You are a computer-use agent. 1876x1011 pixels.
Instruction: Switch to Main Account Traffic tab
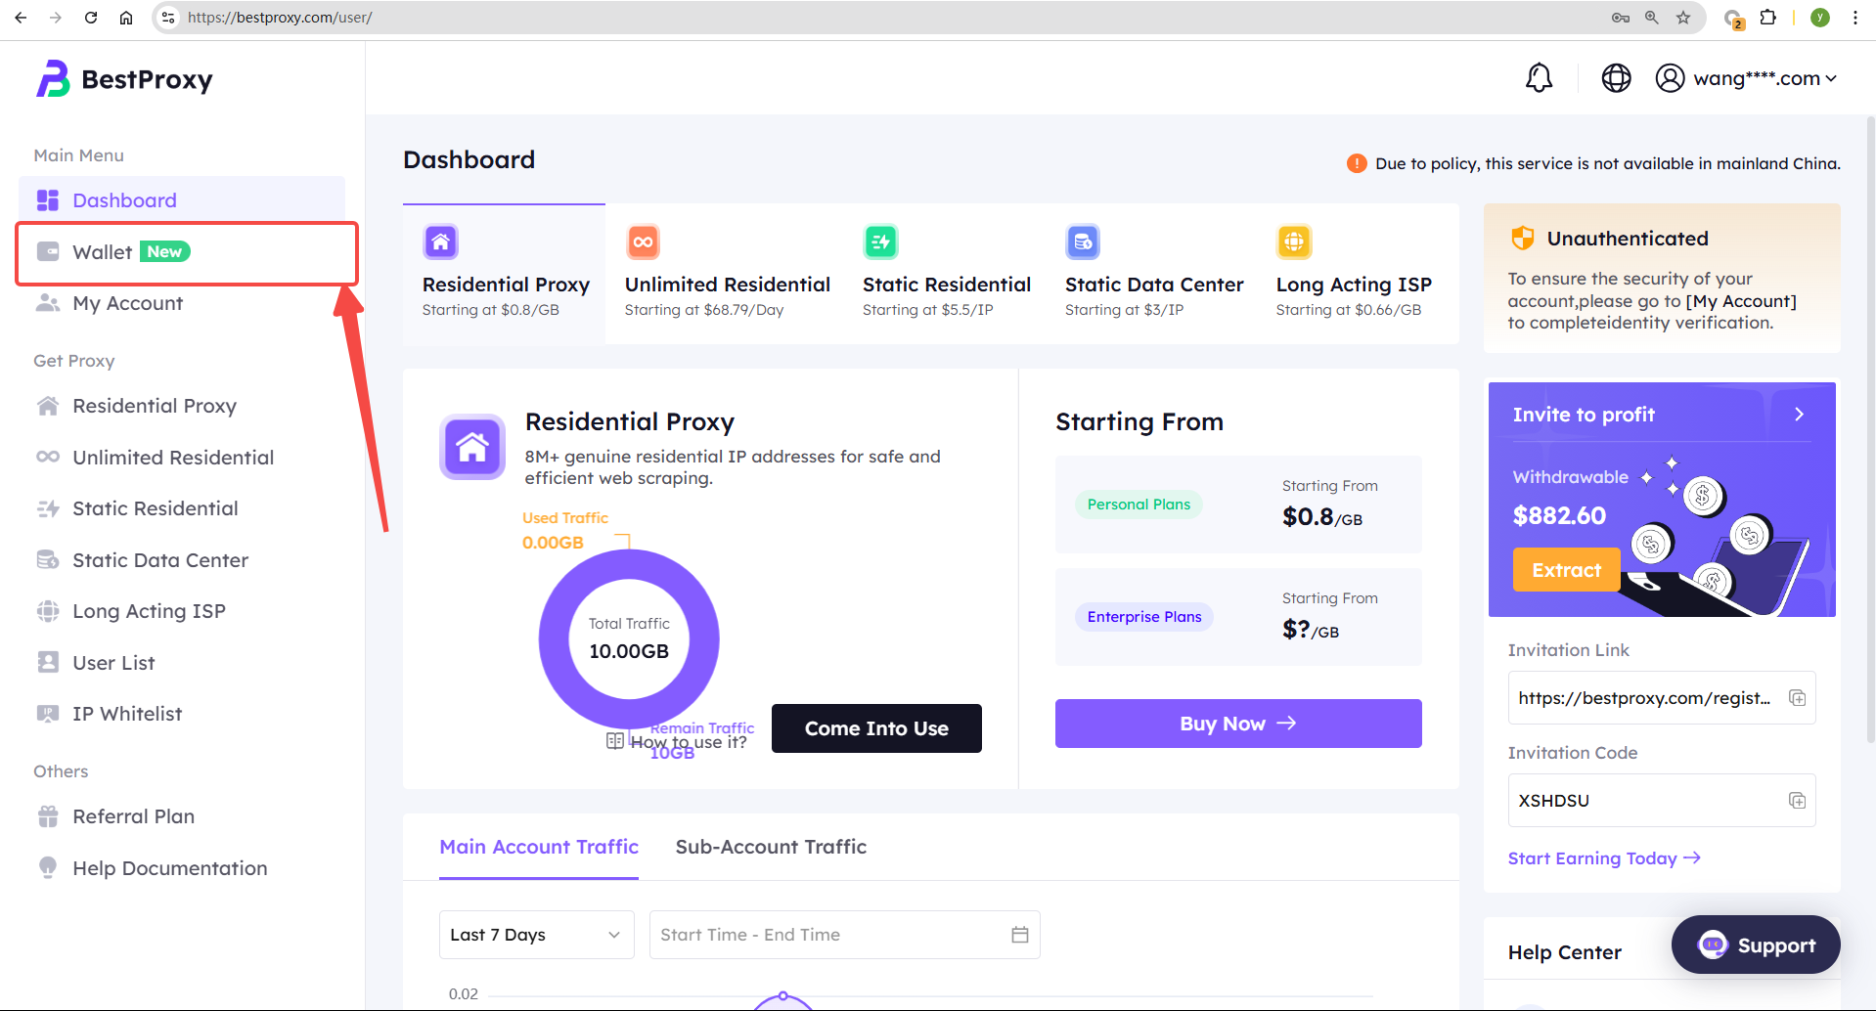pos(539,847)
